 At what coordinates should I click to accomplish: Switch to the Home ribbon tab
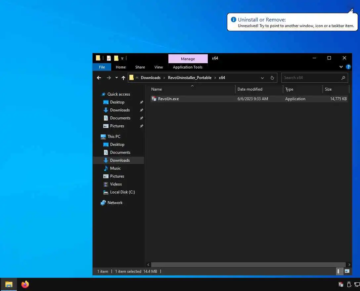tap(120, 67)
